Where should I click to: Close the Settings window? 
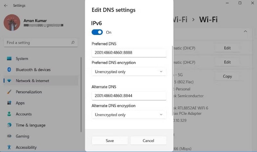tap(253, 3)
